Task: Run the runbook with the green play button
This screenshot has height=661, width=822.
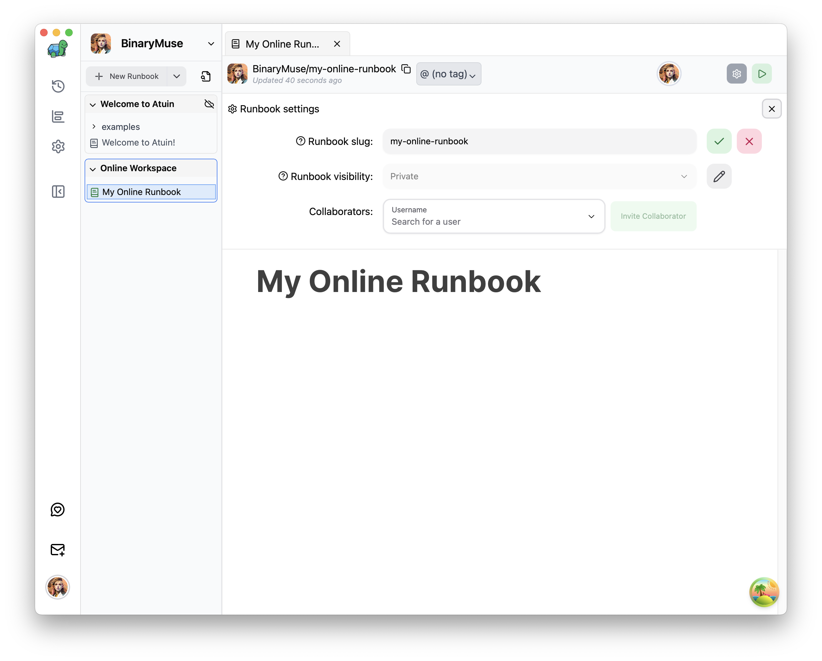Action: click(x=762, y=74)
